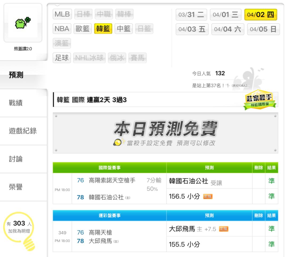This screenshot has height=257, width=287.
Task: Choose the 中籃 league filter
Action: 124,29
